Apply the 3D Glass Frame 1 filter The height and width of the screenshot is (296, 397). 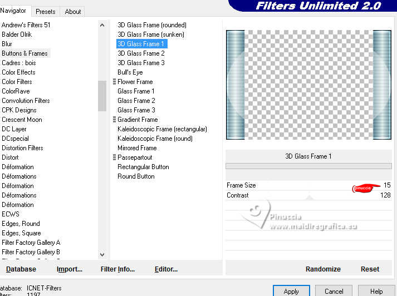coord(291,291)
